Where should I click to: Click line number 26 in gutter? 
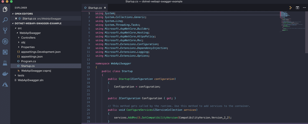(88, 110)
